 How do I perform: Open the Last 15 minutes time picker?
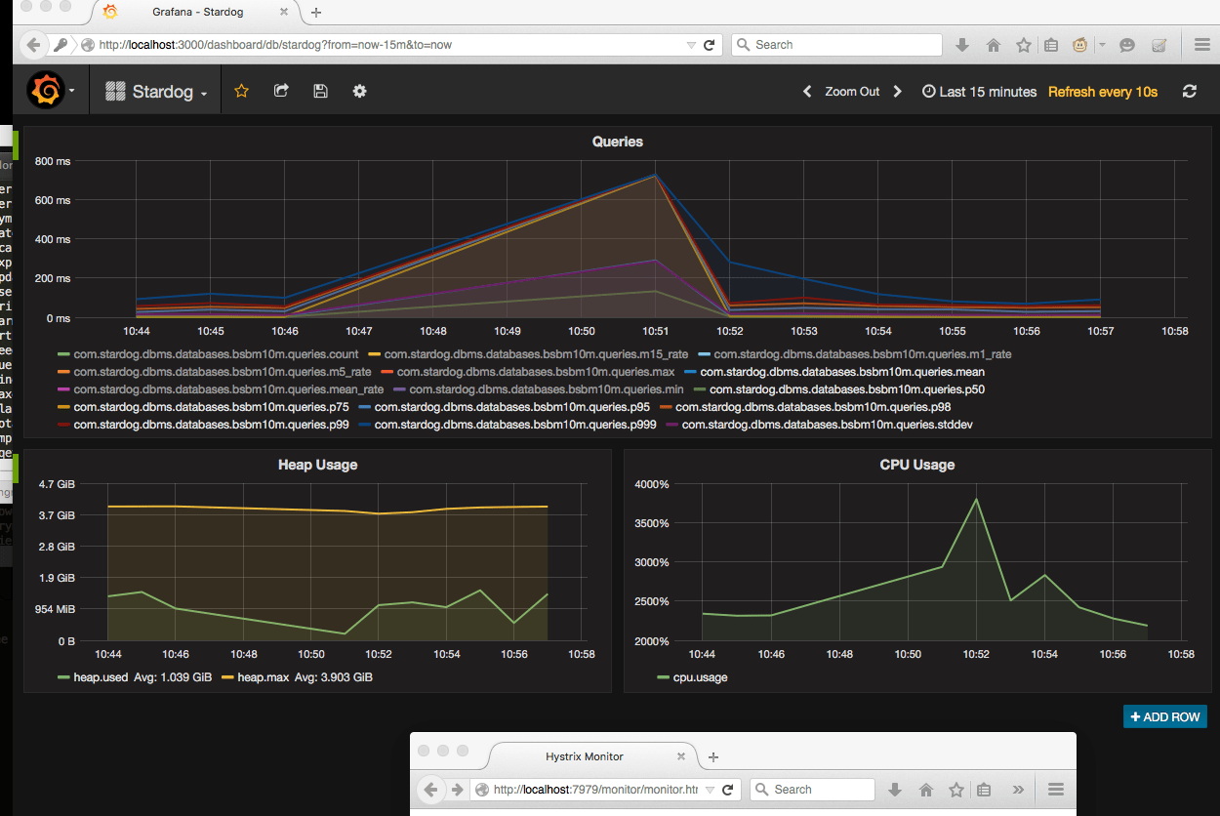click(x=979, y=92)
